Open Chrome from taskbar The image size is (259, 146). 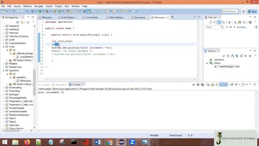pos(109,142)
